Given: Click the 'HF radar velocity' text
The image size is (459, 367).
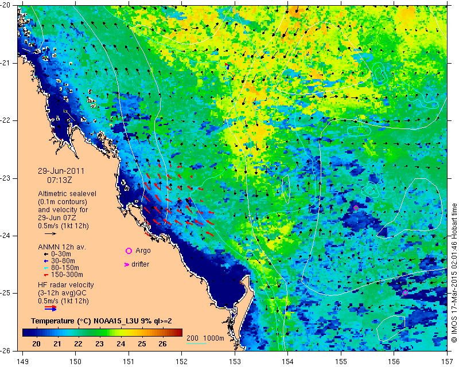Looking at the screenshot, I should pos(66,285).
